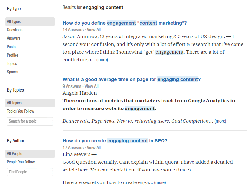The image size is (251, 187).
Task: Click the bold 'There are tons of metrics' sentence
Action: pos(149,105)
